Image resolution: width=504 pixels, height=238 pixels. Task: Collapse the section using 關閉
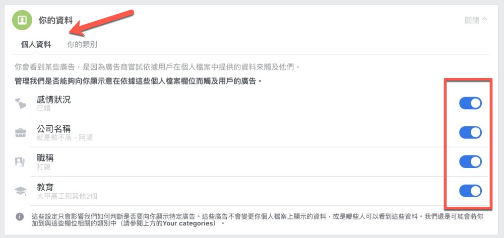tap(476, 20)
